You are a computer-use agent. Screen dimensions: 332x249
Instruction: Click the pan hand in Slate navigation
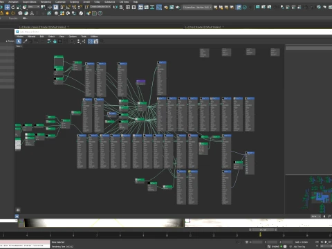[324, 216]
